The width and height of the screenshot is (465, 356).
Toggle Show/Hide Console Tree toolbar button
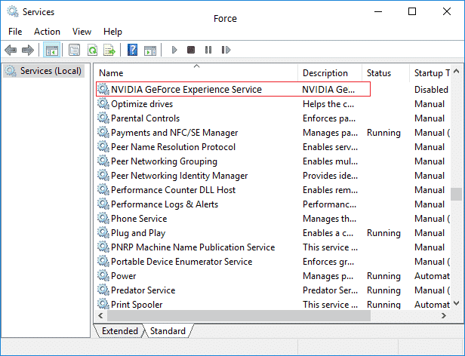click(x=52, y=51)
